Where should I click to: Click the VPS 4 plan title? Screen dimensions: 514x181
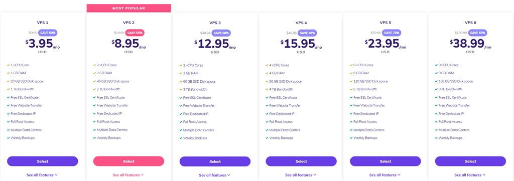point(301,23)
